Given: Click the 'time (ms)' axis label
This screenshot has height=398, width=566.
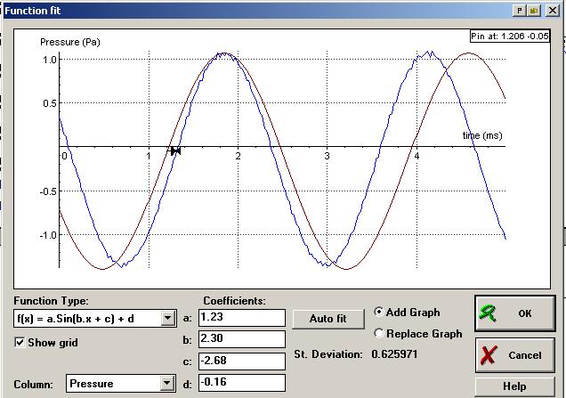Looking at the screenshot, I should [482, 135].
